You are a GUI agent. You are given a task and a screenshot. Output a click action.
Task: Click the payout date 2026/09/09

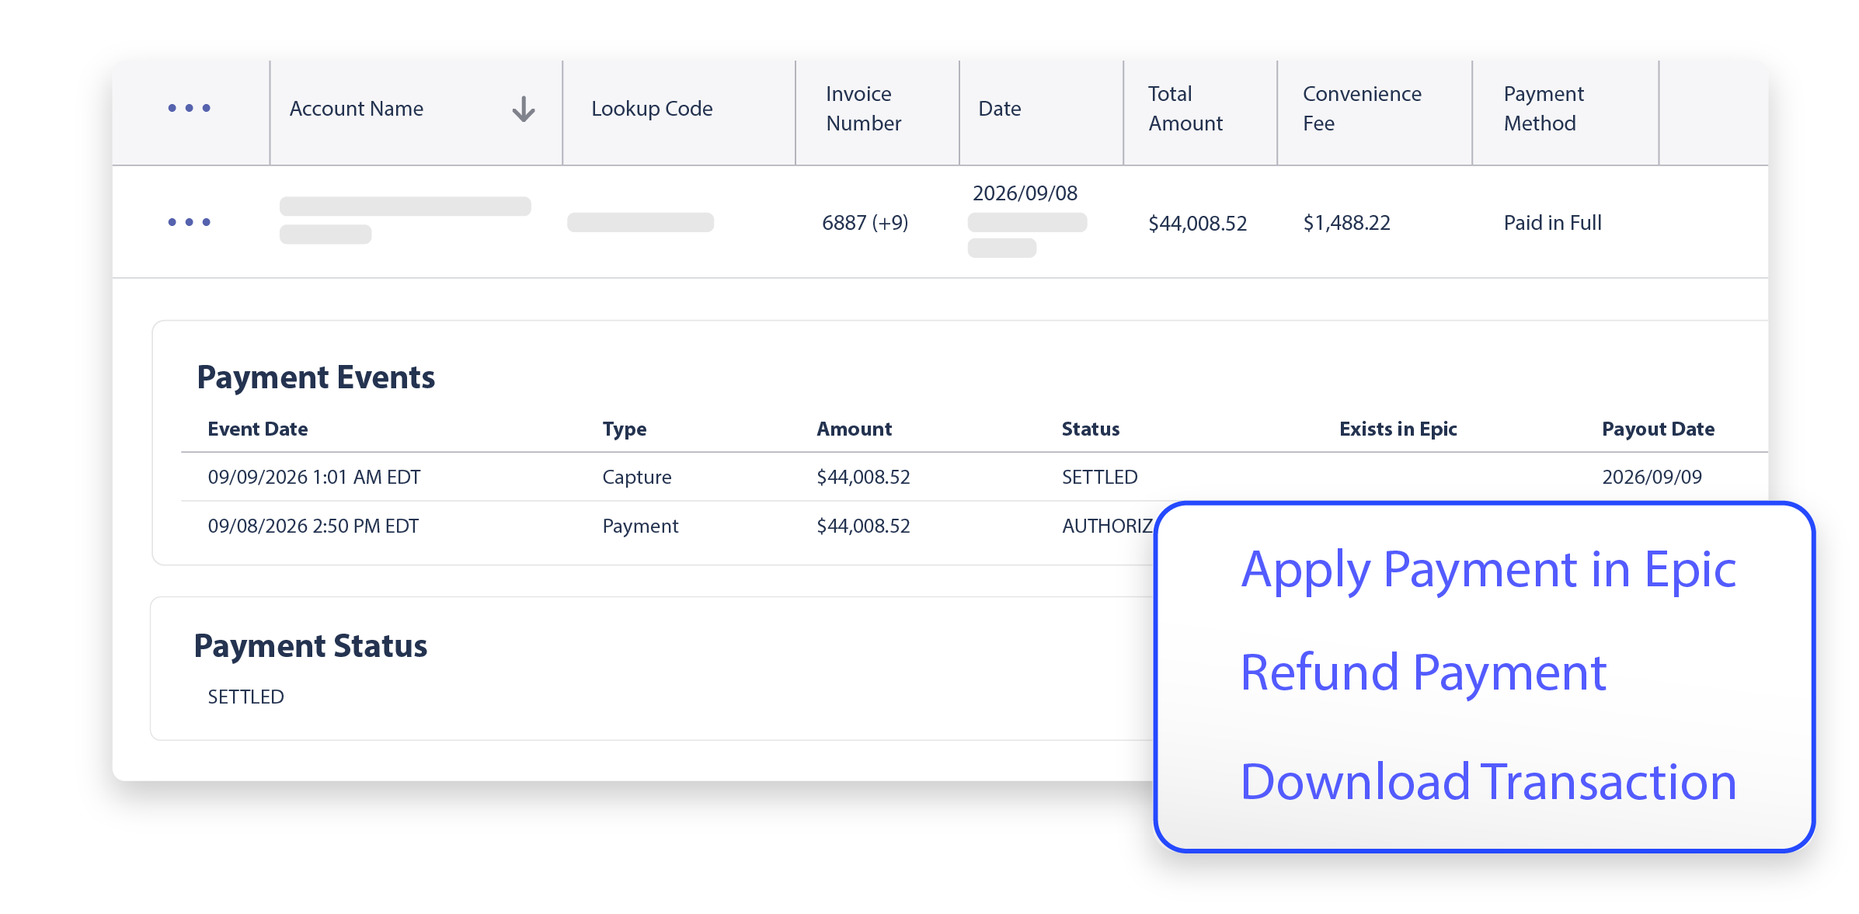1652,477
